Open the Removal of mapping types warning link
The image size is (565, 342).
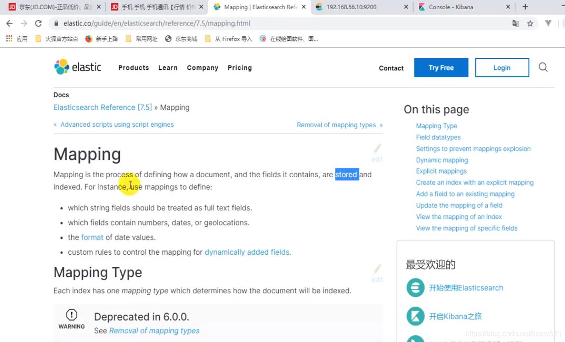pyautogui.click(x=154, y=331)
